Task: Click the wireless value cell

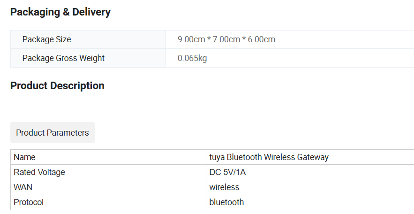Action: [310, 187]
